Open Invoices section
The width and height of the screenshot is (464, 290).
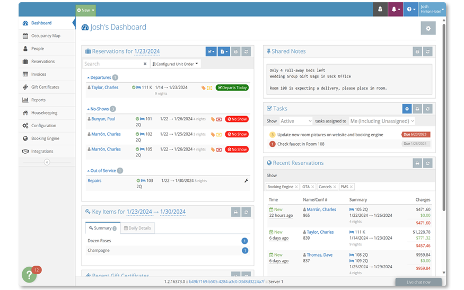47,74
